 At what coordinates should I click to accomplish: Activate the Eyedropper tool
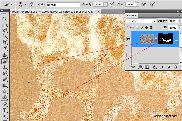tap(5, 49)
